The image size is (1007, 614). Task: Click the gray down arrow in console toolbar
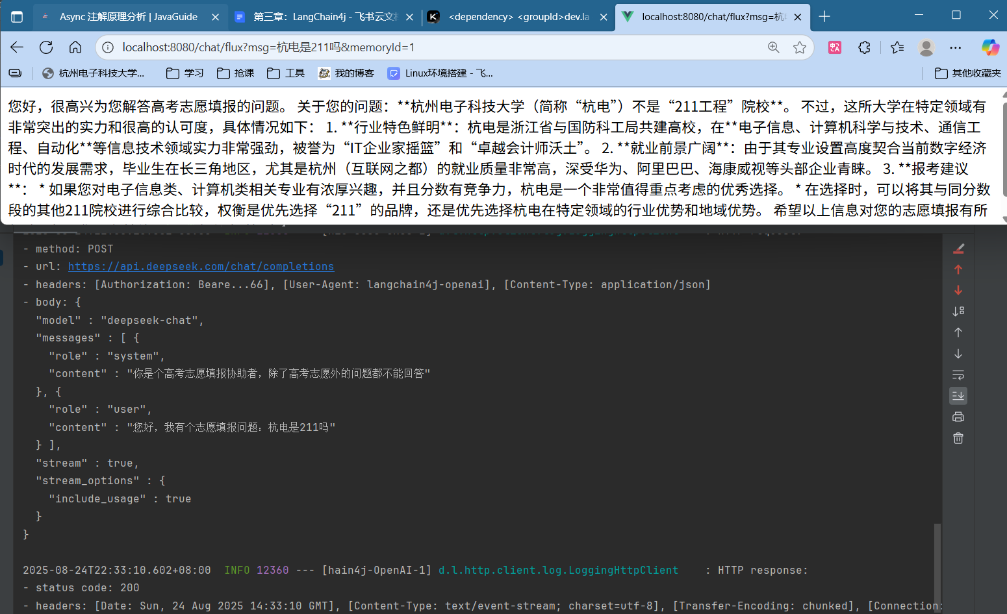(958, 354)
